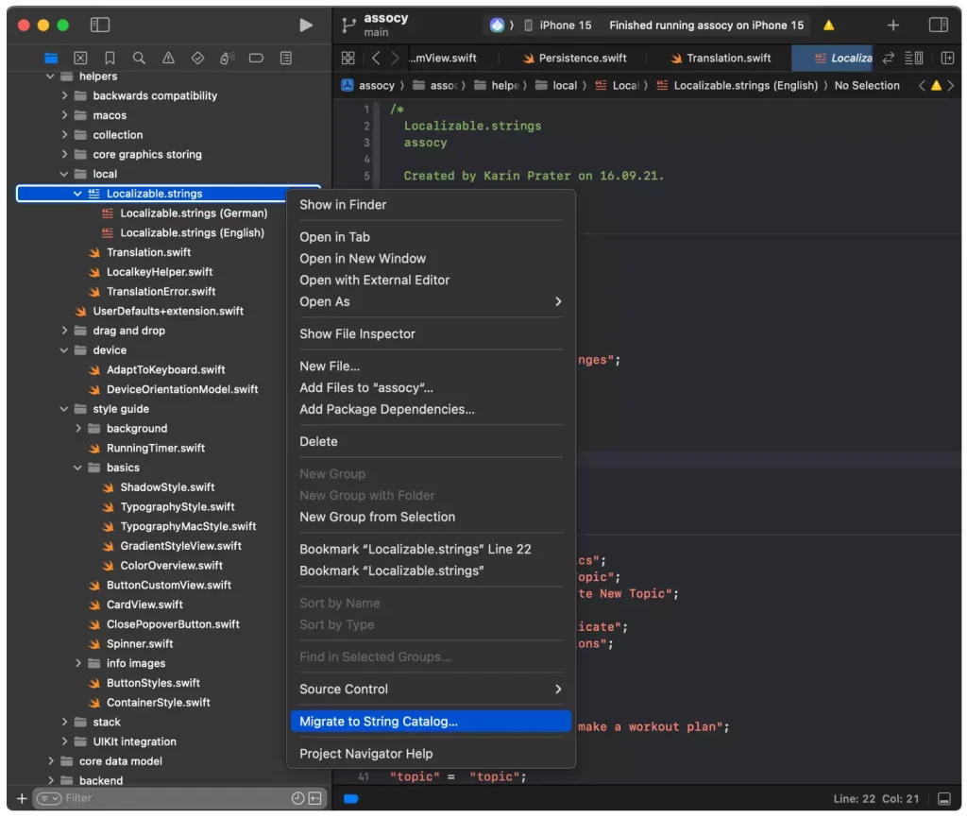The height and width of the screenshot is (818, 967).
Task: Click the related items grid icon
Action: point(348,59)
